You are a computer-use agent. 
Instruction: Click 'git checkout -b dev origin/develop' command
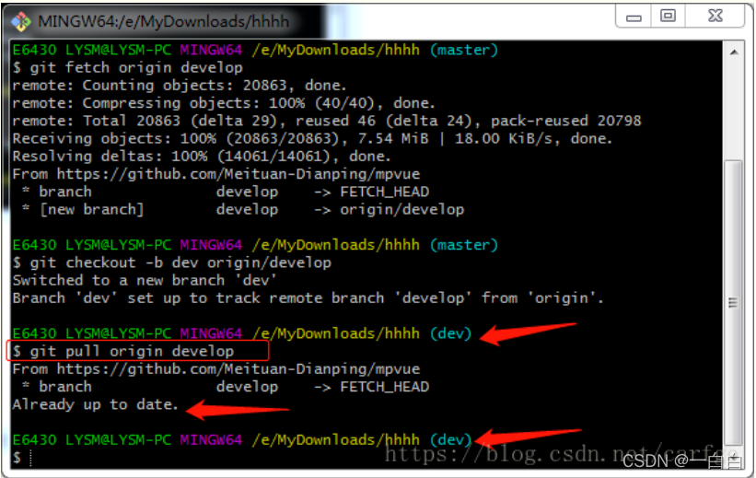172,262
